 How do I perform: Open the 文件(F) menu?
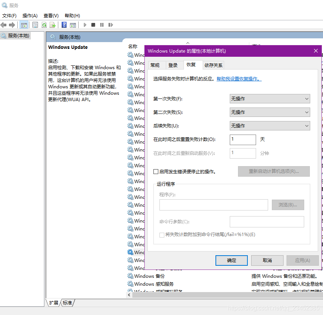pos(9,16)
